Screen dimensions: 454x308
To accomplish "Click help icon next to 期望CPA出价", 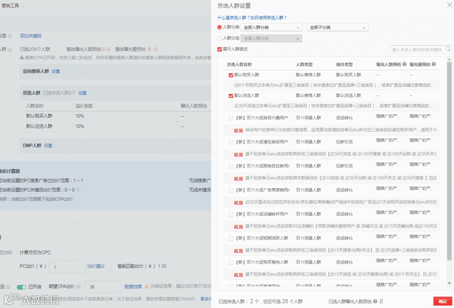I will (78, 287).
